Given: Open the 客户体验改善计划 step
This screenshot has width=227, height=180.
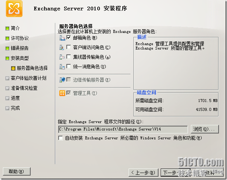Looking at the screenshot, I should [28, 78].
